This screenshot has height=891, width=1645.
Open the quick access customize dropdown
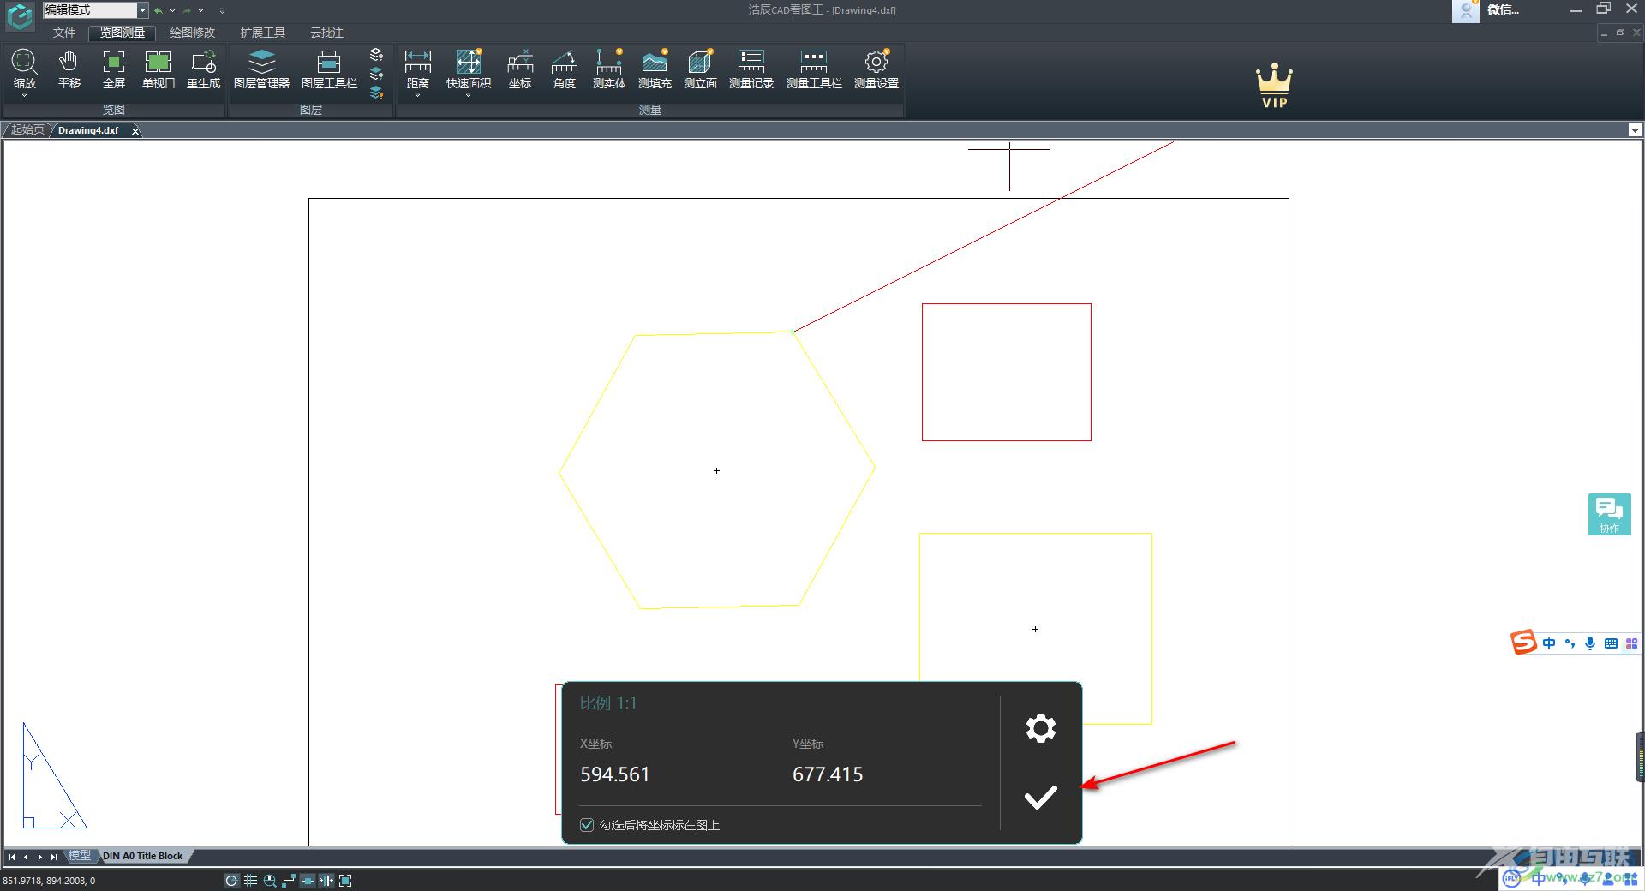[x=222, y=10]
